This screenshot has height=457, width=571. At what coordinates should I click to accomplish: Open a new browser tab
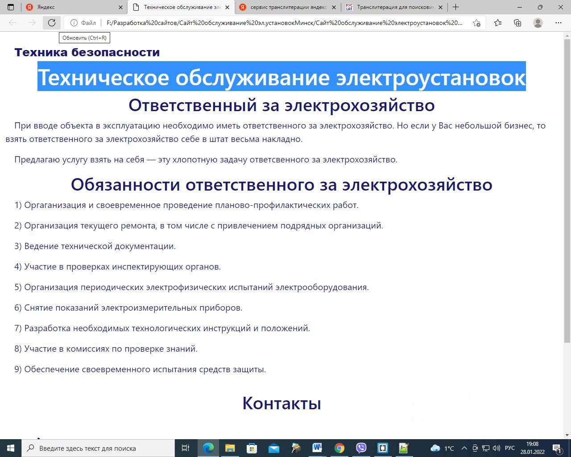click(x=455, y=7)
